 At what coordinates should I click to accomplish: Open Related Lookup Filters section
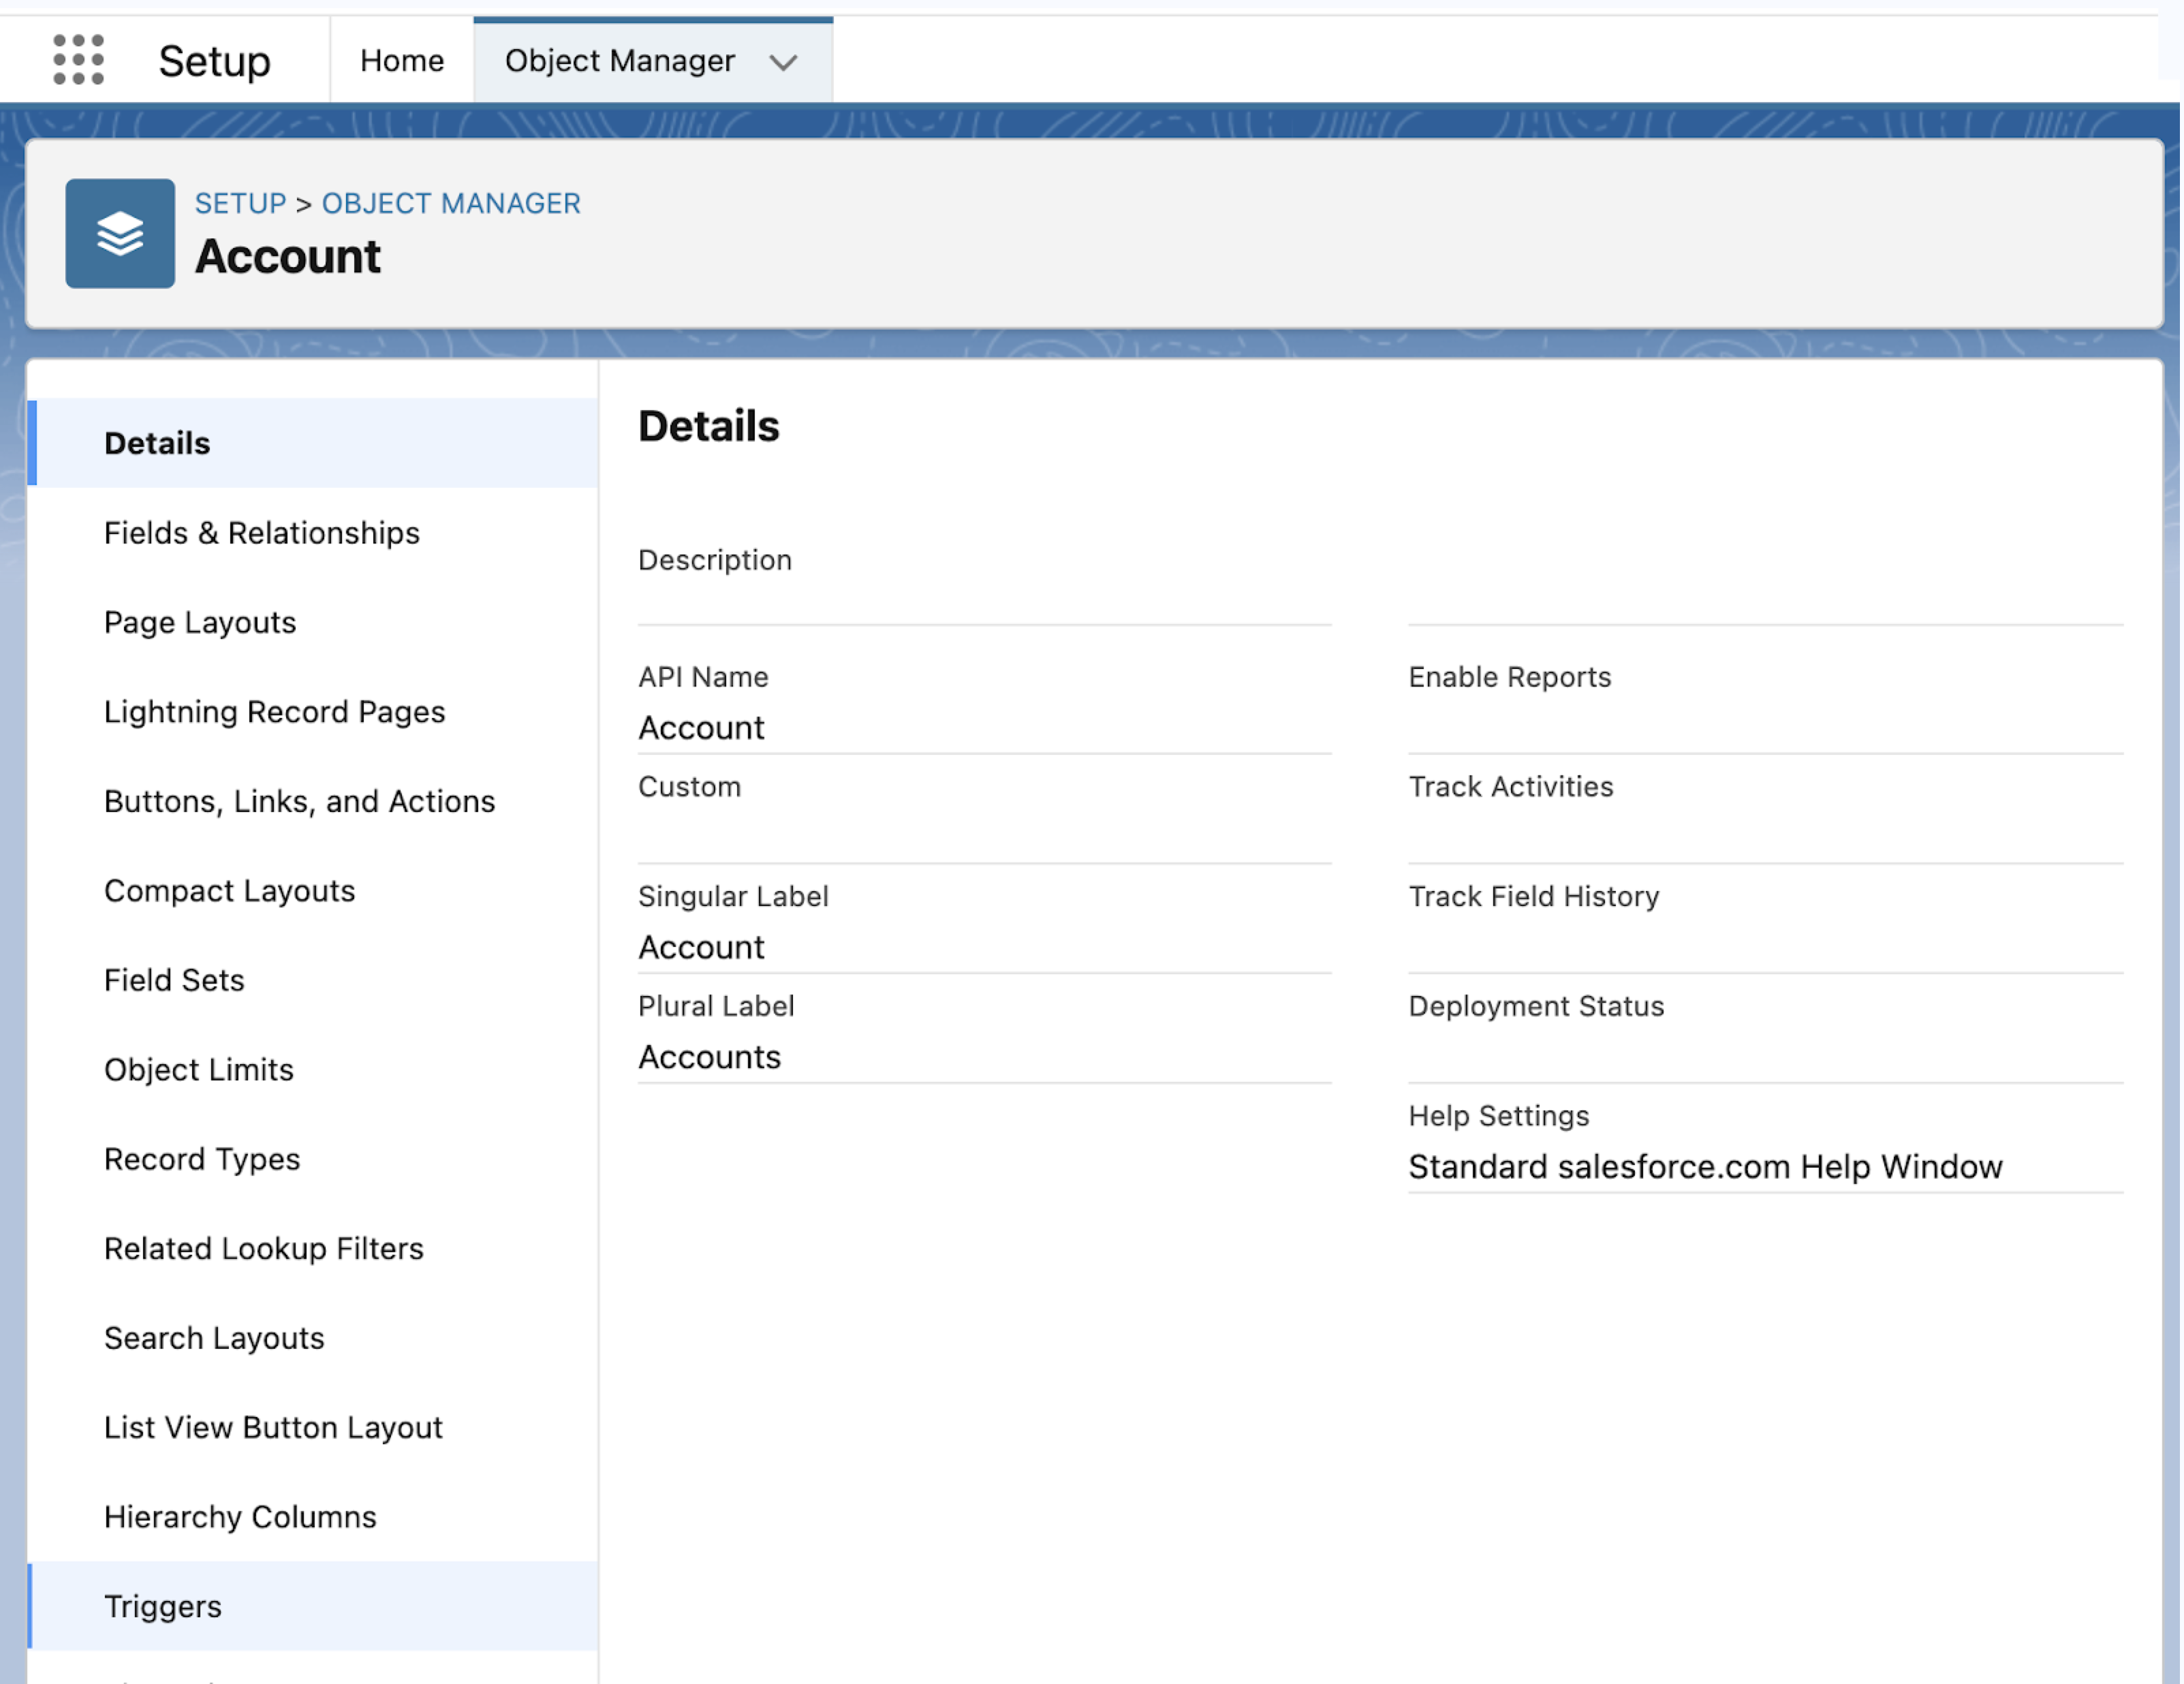(313, 1249)
